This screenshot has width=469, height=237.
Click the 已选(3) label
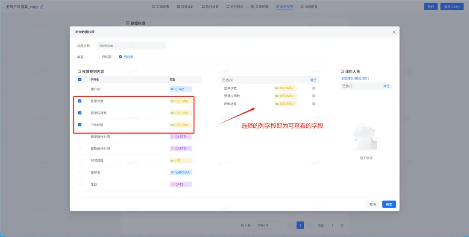coord(227,80)
